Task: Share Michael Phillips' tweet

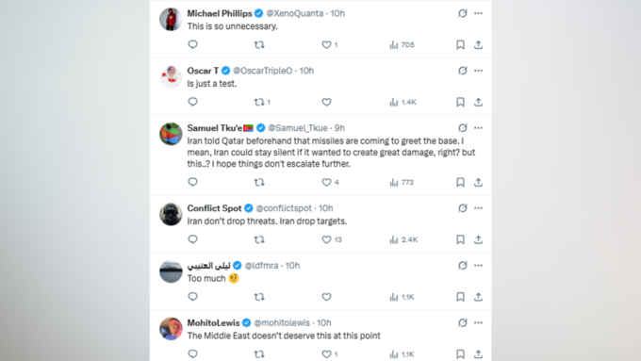Action: click(x=478, y=44)
